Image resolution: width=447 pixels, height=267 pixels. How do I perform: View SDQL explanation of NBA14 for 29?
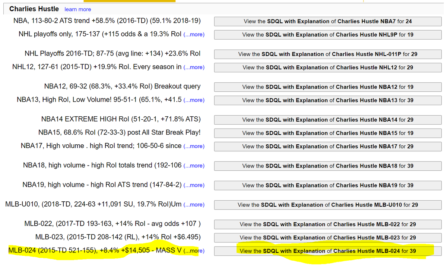328,120
